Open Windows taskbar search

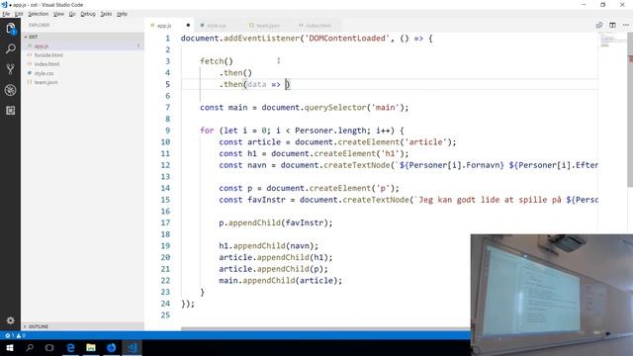pos(30,347)
